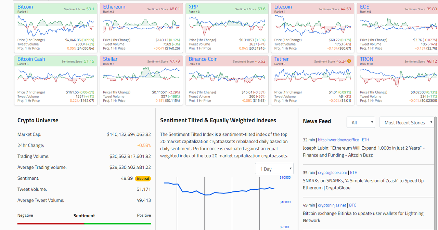Click the $10500 chart axis label

point(285,177)
